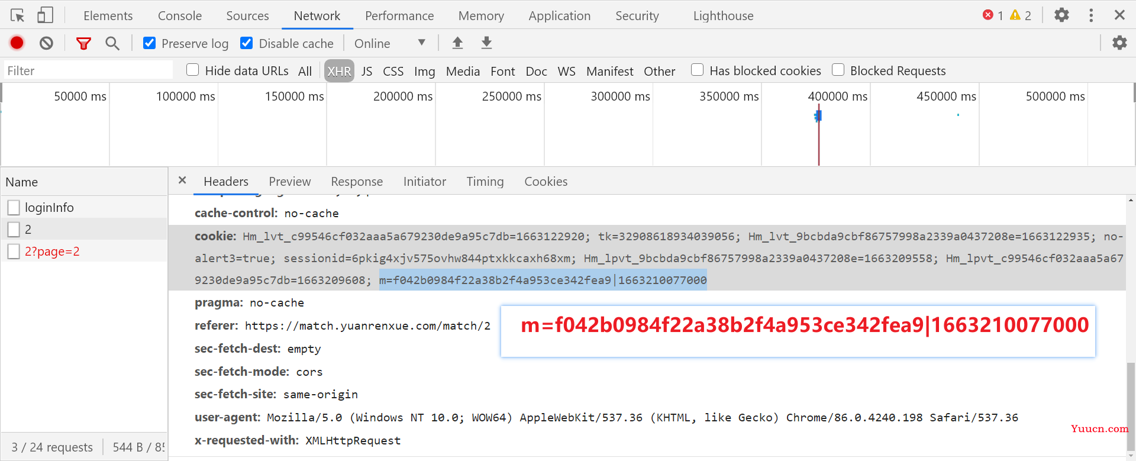Toggle the XHR request filter

coord(339,71)
